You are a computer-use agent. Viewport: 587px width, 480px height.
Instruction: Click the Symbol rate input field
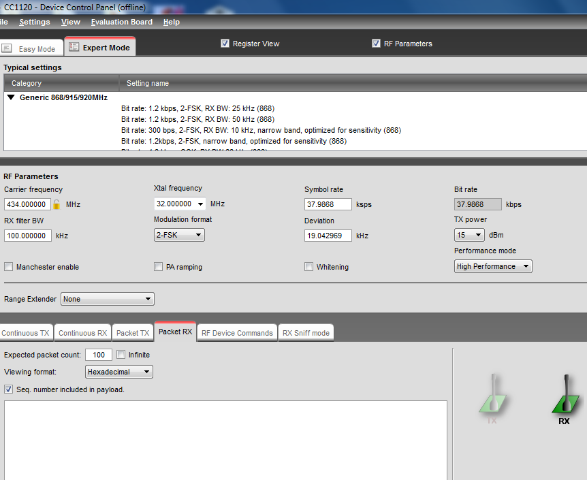[328, 204]
